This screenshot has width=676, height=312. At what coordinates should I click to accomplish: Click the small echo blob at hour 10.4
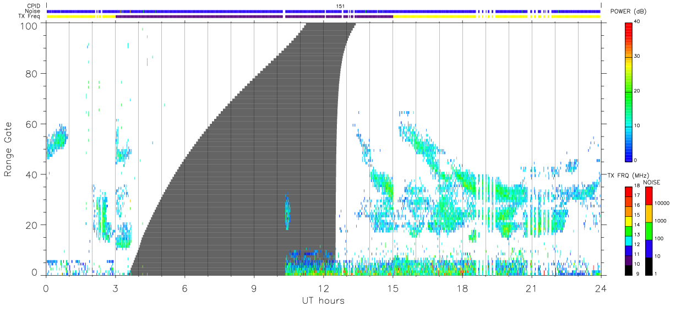[x=287, y=213]
